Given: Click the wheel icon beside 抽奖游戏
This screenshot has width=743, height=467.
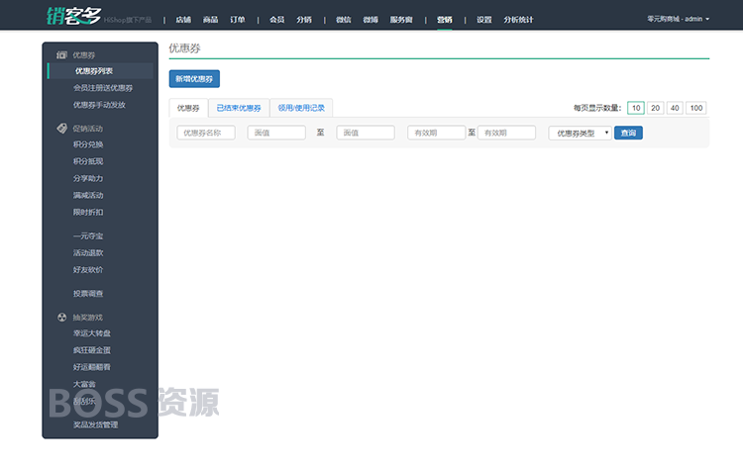Looking at the screenshot, I should click(62, 317).
